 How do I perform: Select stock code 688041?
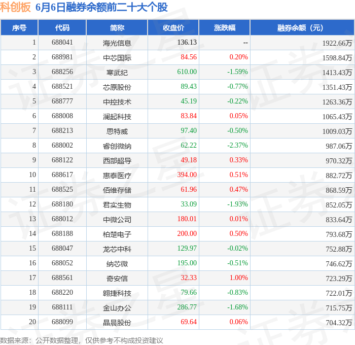(x=62, y=42)
